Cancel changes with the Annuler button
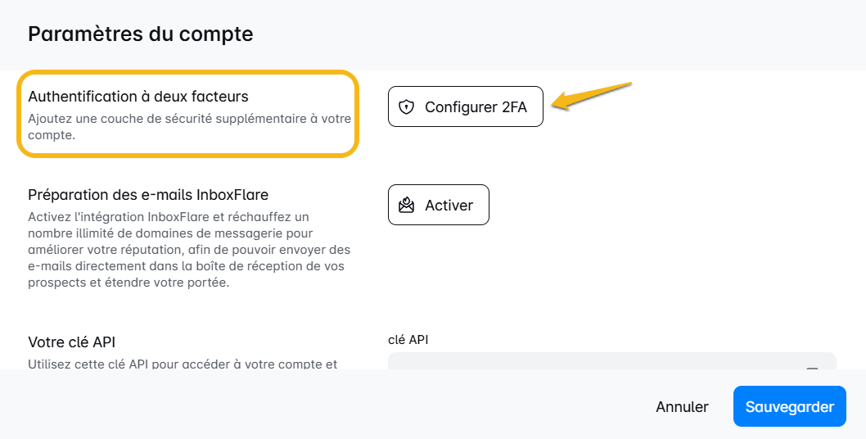This screenshot has width=866, height=439. coord(682,407)
